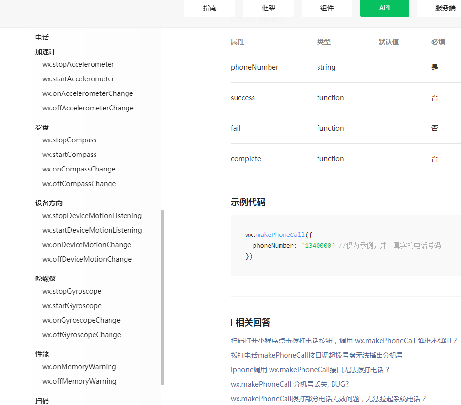Click the 类型 column header
This screenshot has width=461, height=405.
[324, 42]
